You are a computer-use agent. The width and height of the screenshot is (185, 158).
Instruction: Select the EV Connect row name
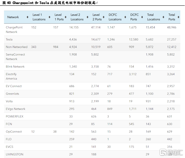coord(14,86)
